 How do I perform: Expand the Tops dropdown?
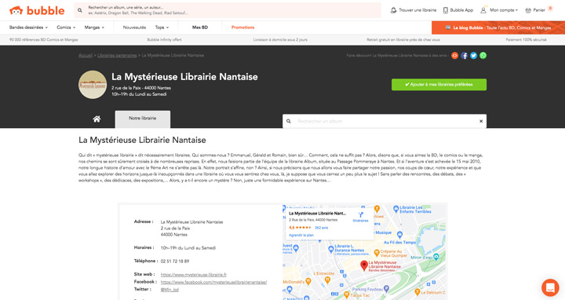tap(162, 27)
